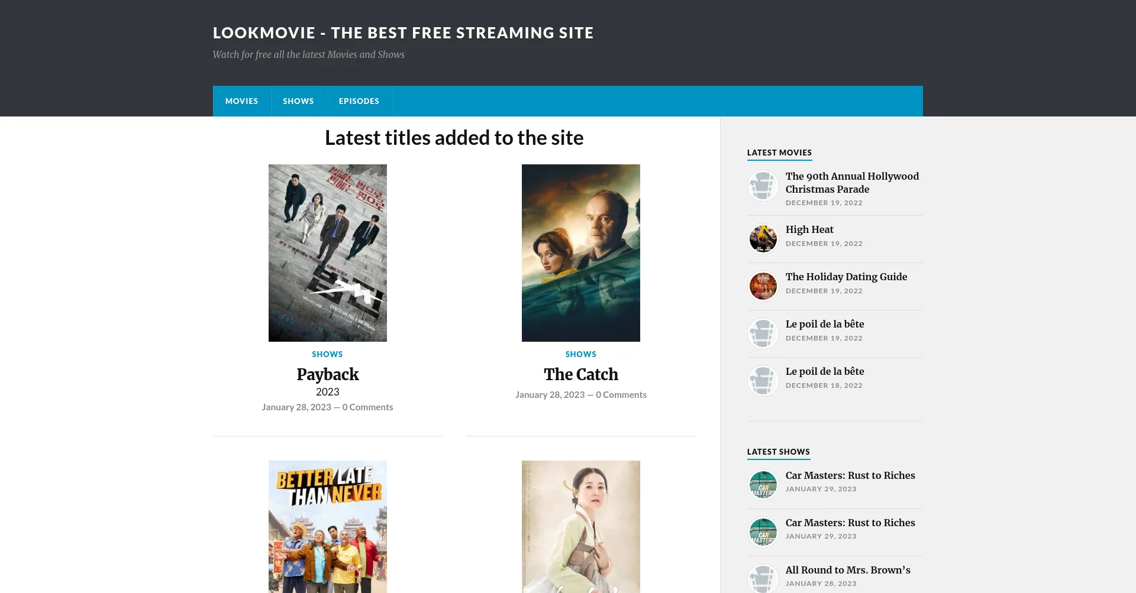Open the 0 Comments link under The Catch
This screenshot has width=1136, height=593.
(x=621, y=395)
